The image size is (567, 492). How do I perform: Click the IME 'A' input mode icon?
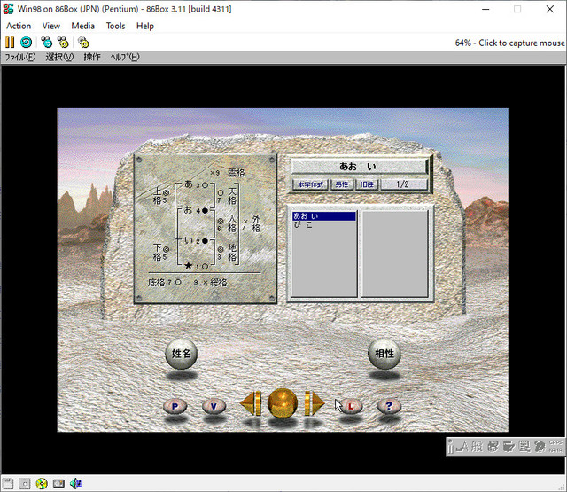coord(462,447)
